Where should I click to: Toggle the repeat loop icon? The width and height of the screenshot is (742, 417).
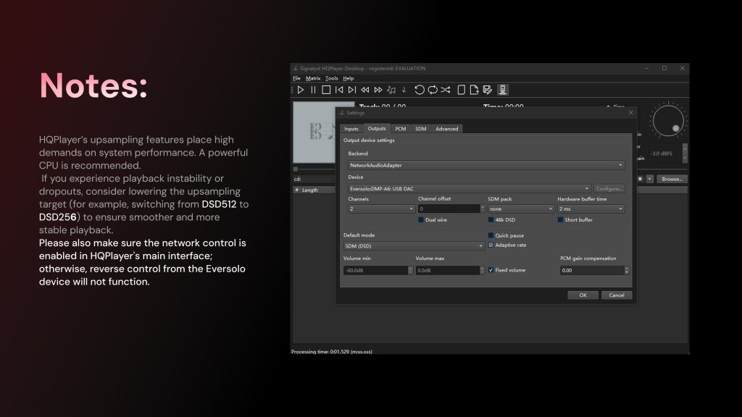[433, 90]
